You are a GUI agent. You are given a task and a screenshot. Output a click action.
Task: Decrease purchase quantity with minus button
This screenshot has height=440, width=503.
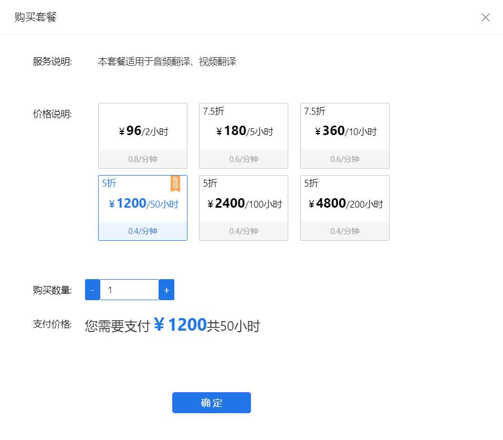(x=92, y=289)
